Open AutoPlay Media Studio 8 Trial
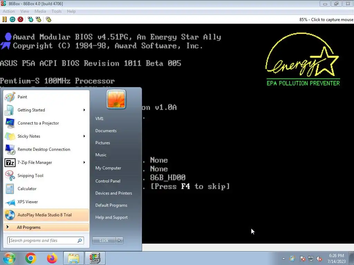Image resolution: width=354 pixels, height=265 pixels. pos(46,215)
